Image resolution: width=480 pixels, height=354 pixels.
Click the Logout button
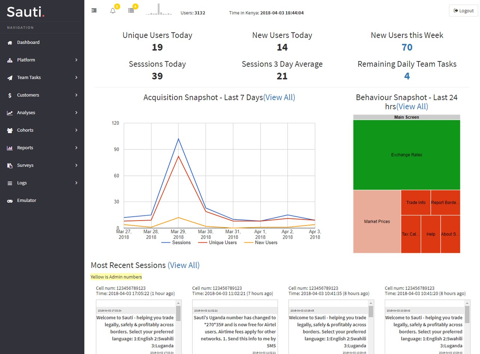point(463,10)
